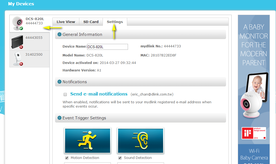
Task: Disable the Motion Detection checkbox
Action: tap(67, 158)
